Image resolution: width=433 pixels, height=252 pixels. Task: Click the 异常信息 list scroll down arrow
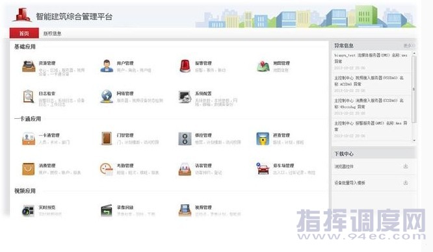(x=414, y=140)
